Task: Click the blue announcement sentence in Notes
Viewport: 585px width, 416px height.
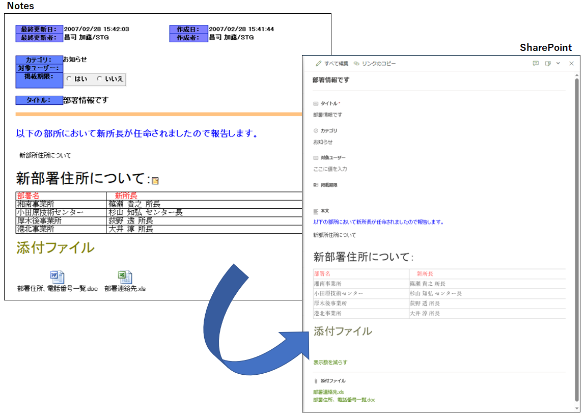Action: tap(137, 133)
